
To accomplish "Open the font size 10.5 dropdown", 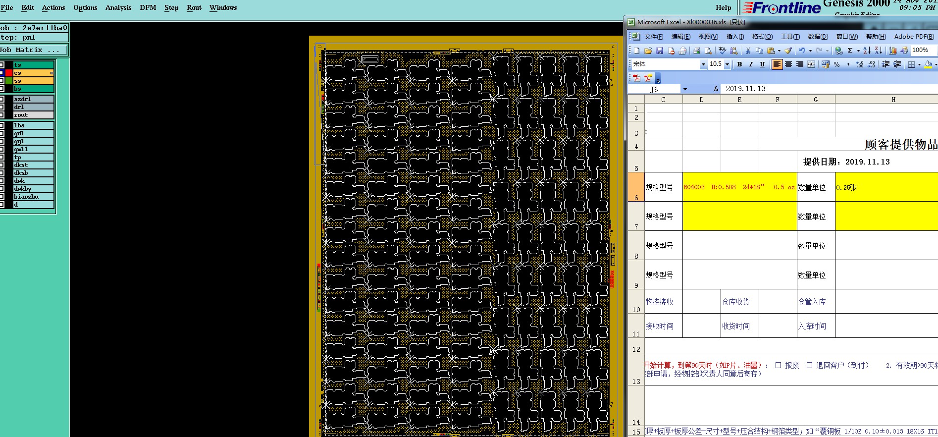I will (x=727, y=64).
